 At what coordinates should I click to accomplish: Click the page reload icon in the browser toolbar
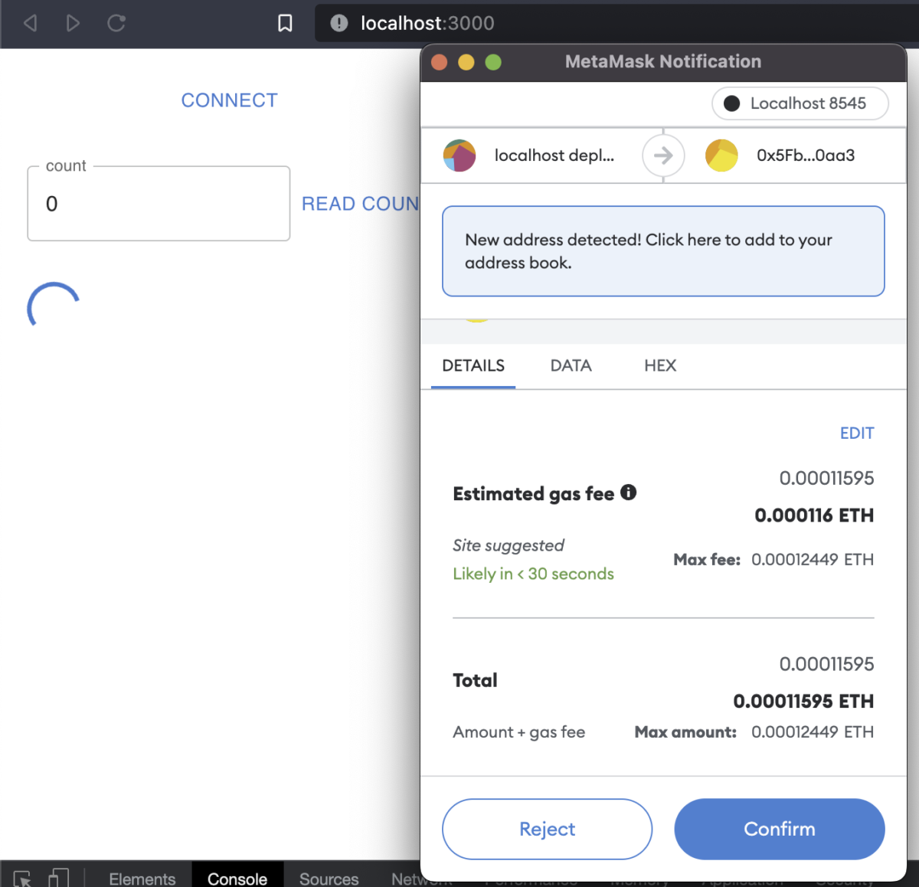(x=116, y=23)
